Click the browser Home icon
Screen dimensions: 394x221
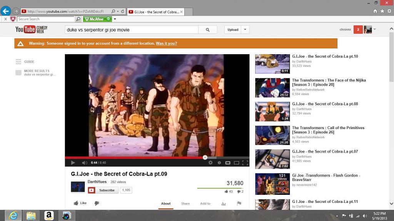coord(375,11)
